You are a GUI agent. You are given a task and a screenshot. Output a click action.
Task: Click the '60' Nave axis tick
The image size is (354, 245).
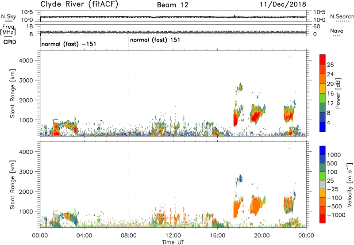316,27
